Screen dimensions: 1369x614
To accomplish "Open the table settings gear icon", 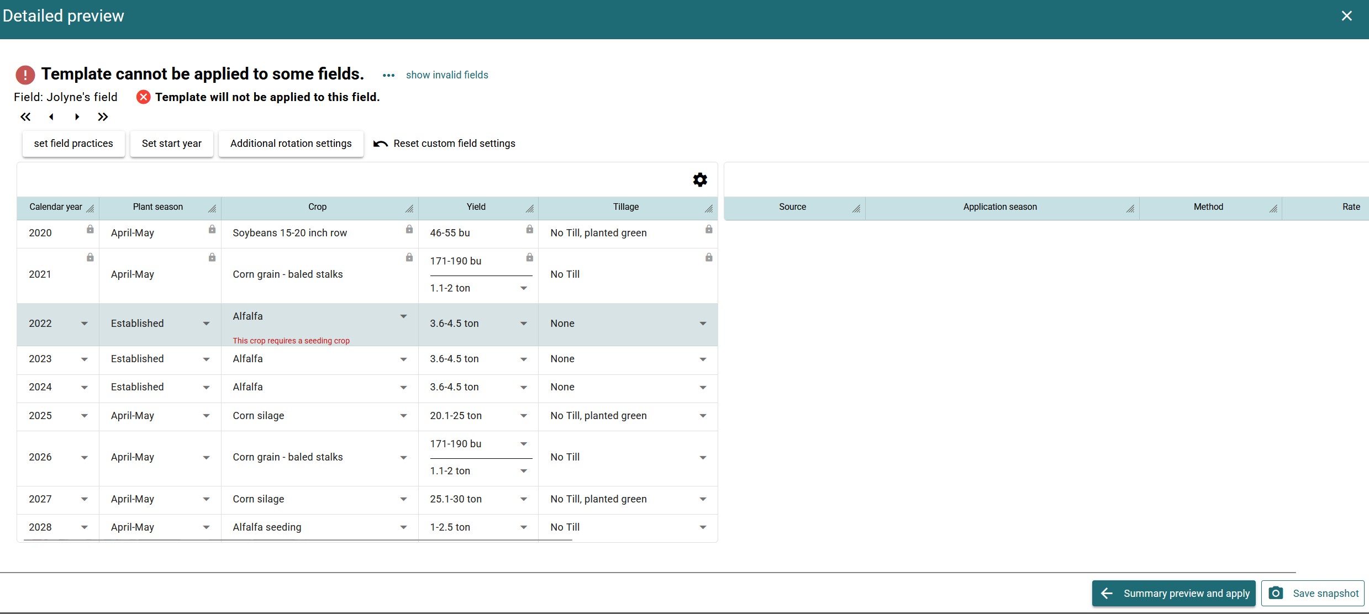I will pyautogui.click(x=700, y=180).
